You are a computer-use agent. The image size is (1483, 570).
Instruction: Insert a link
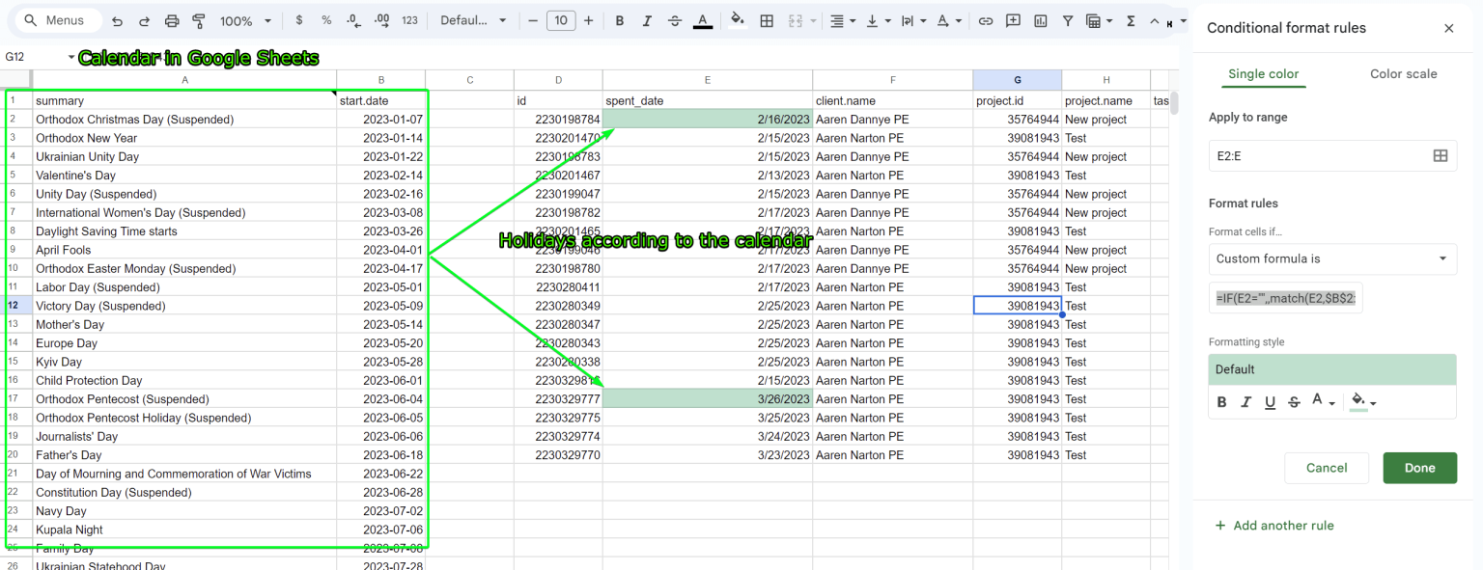[x=986, y=19]
